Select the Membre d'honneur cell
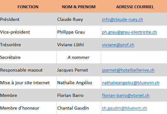This screenshot has width=167, height=114. click(x=28, y=108)
